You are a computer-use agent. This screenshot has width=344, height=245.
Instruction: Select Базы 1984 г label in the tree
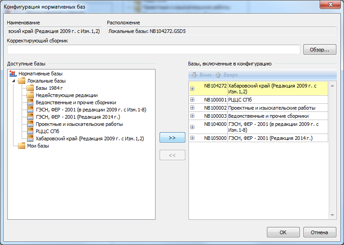click(49, 88)
